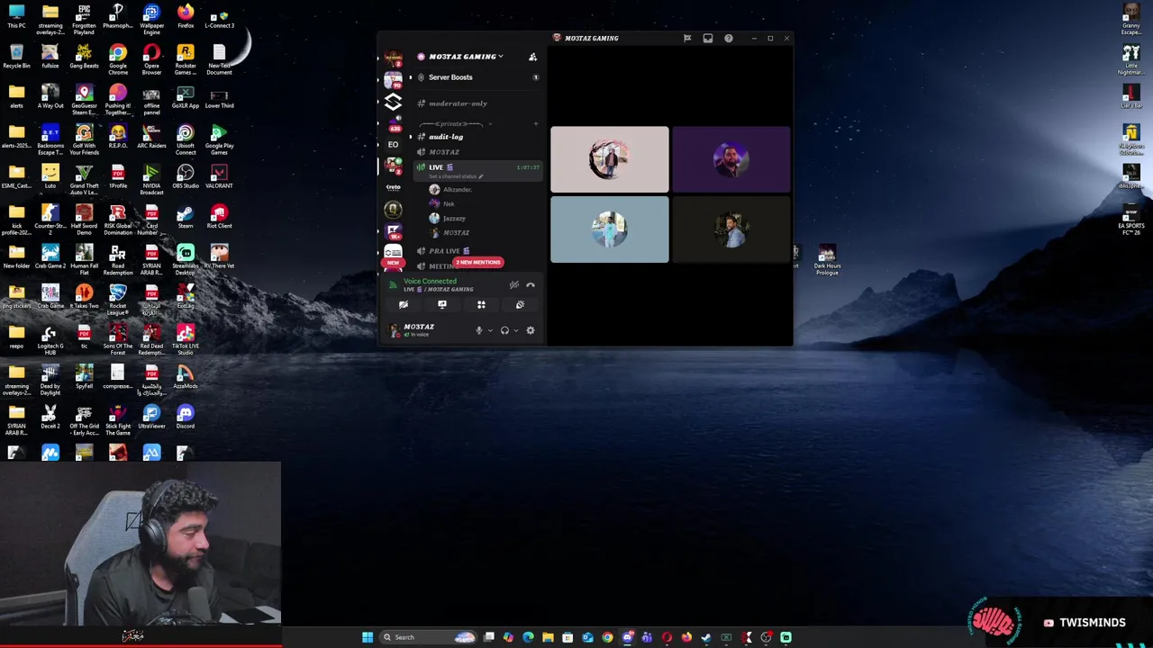Screen dimensions: 1153x648
Task: Add a channel with the plus icon
Action: click(x=536, y=123)
